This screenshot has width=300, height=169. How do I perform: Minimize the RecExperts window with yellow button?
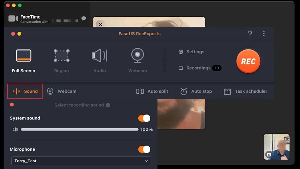click(x=19, y=34)
